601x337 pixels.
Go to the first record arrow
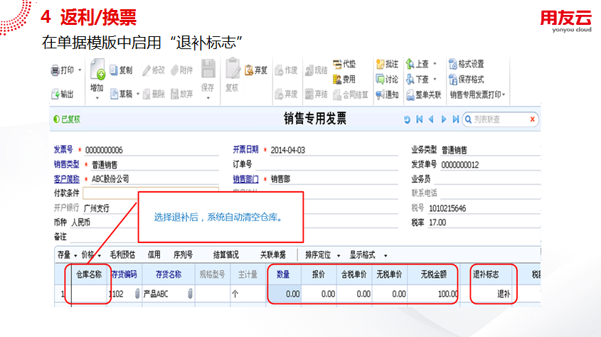pyautogui.click(x=420, y=119)
